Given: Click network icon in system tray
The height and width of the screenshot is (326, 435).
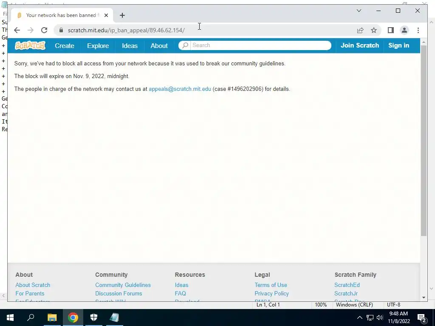Looking at the screenshot, I should click(370, 318).
